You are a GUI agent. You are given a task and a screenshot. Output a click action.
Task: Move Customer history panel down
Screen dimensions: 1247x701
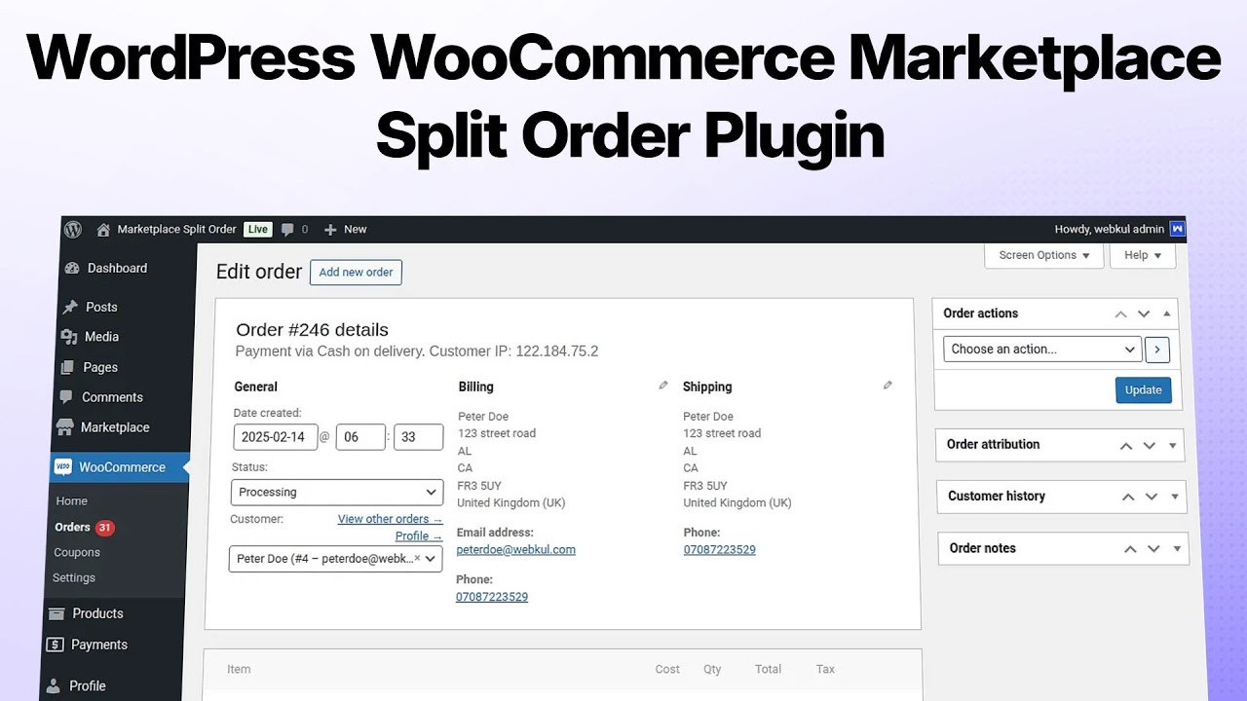coord(1152,497)
